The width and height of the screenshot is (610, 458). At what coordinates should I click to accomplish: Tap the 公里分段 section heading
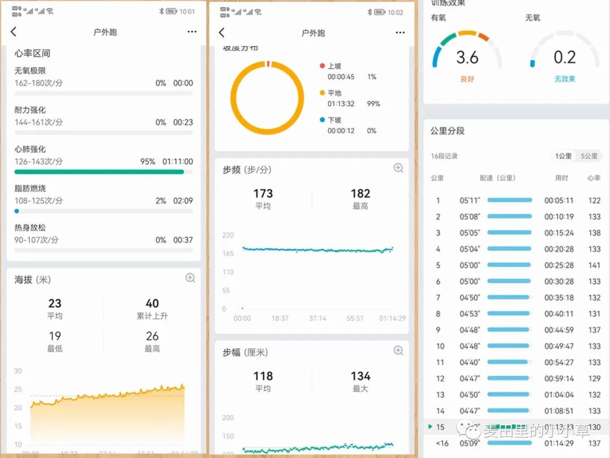coord(447,131)
